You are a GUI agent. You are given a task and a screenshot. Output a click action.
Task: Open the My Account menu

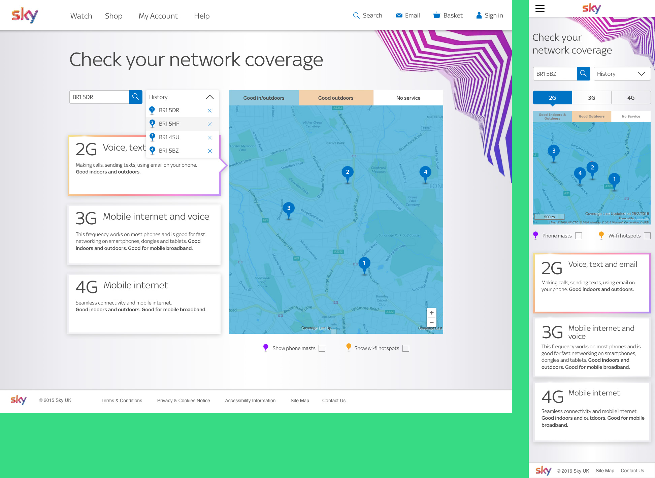[x=158, y=16]
